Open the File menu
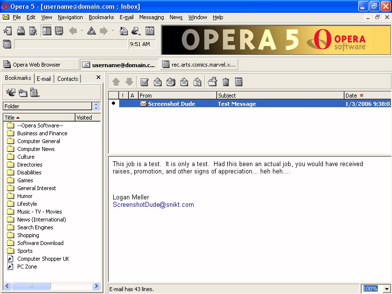Viewport: 392px width, 294px height. click(17, 17)
